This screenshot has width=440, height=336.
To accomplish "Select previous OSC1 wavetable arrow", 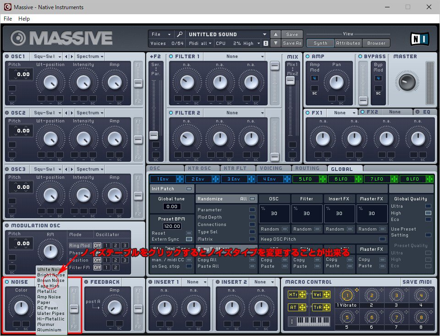I will point(66,57).
